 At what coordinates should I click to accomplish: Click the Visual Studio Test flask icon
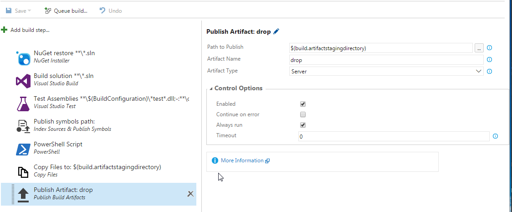pos(23,103)
